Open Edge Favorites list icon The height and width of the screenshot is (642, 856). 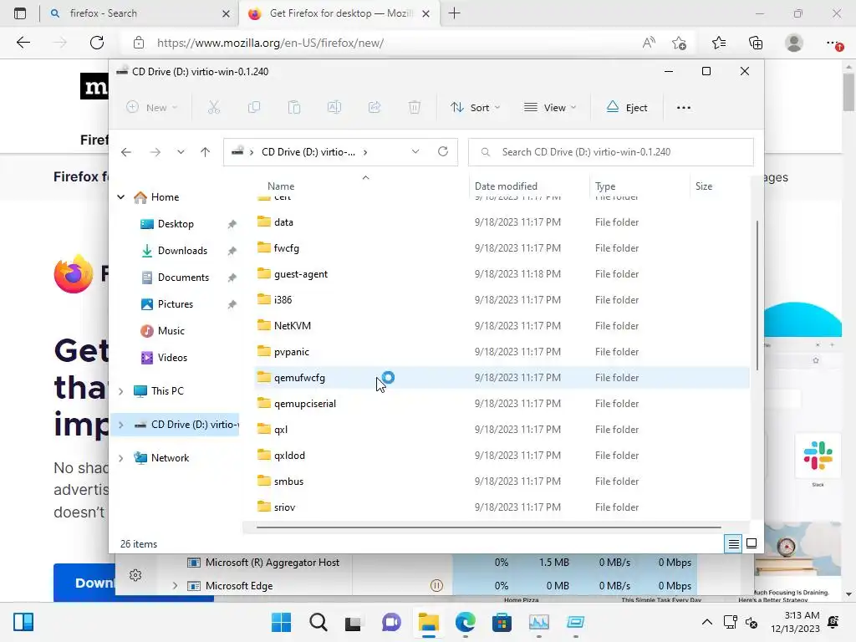pyautogui.click(x=719, y=43)
